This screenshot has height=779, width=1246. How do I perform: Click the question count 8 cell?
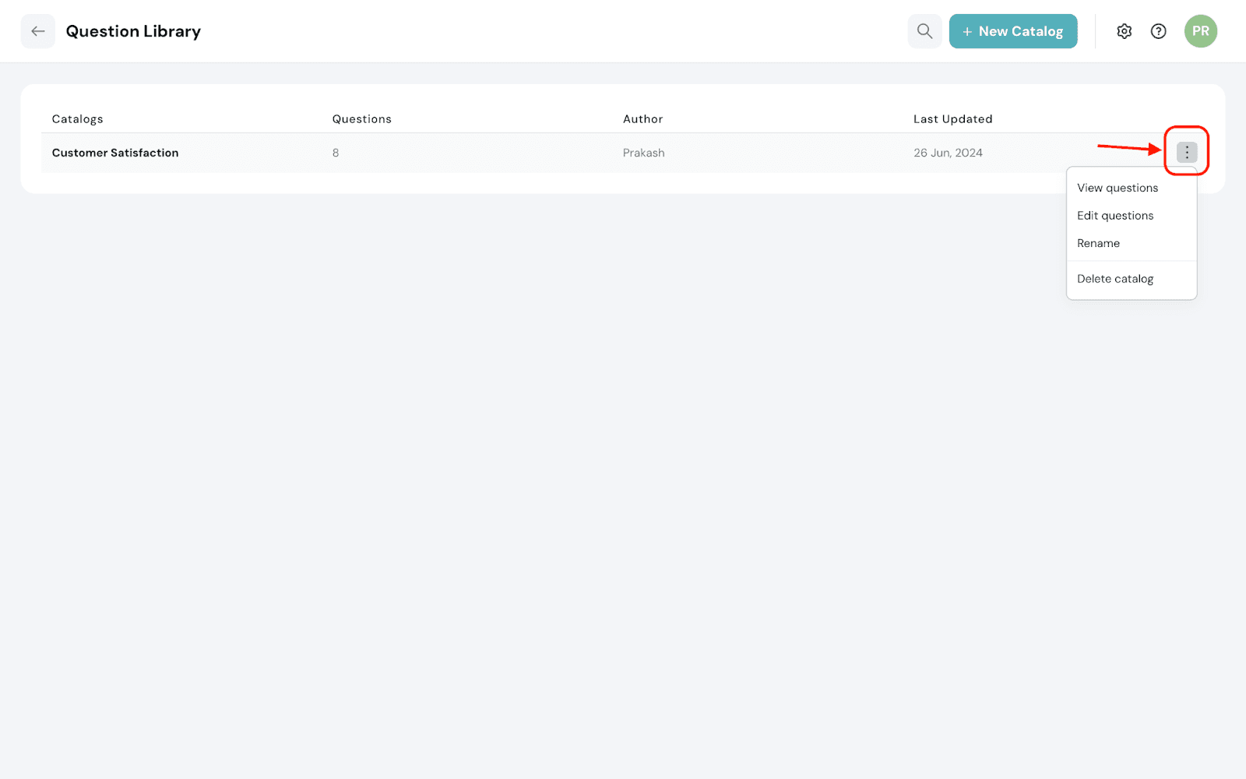pyautogui.click(x=336, y=153)
